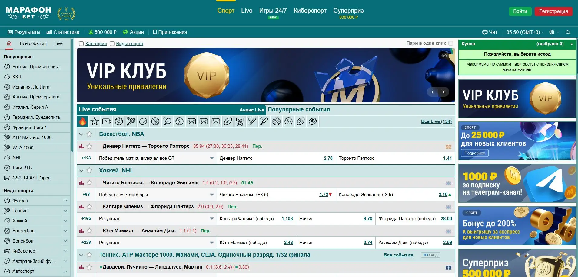Open statistics icon for Чикаго Блэкхокс match

[x=81, y=183]
